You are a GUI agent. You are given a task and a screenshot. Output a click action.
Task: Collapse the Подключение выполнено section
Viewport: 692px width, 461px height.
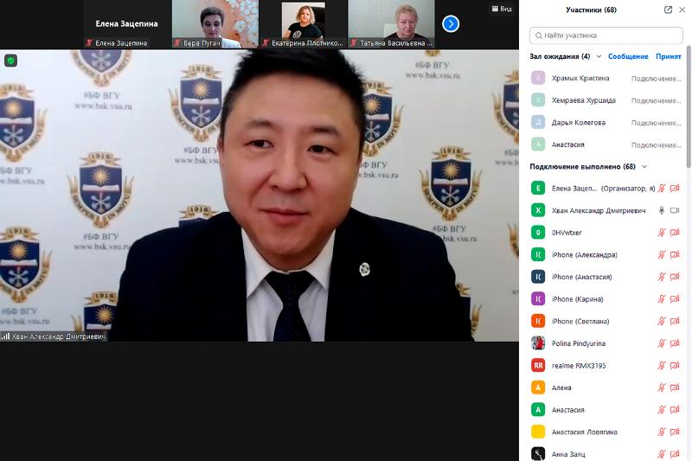(x=644, y=166)
